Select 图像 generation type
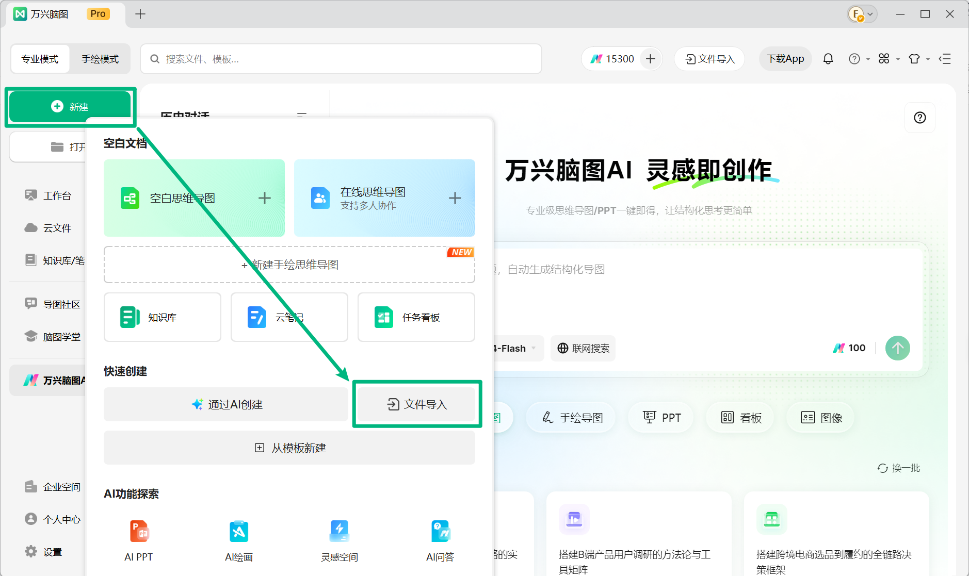Screen dimensions: 969x576 [x=821, y=417]
